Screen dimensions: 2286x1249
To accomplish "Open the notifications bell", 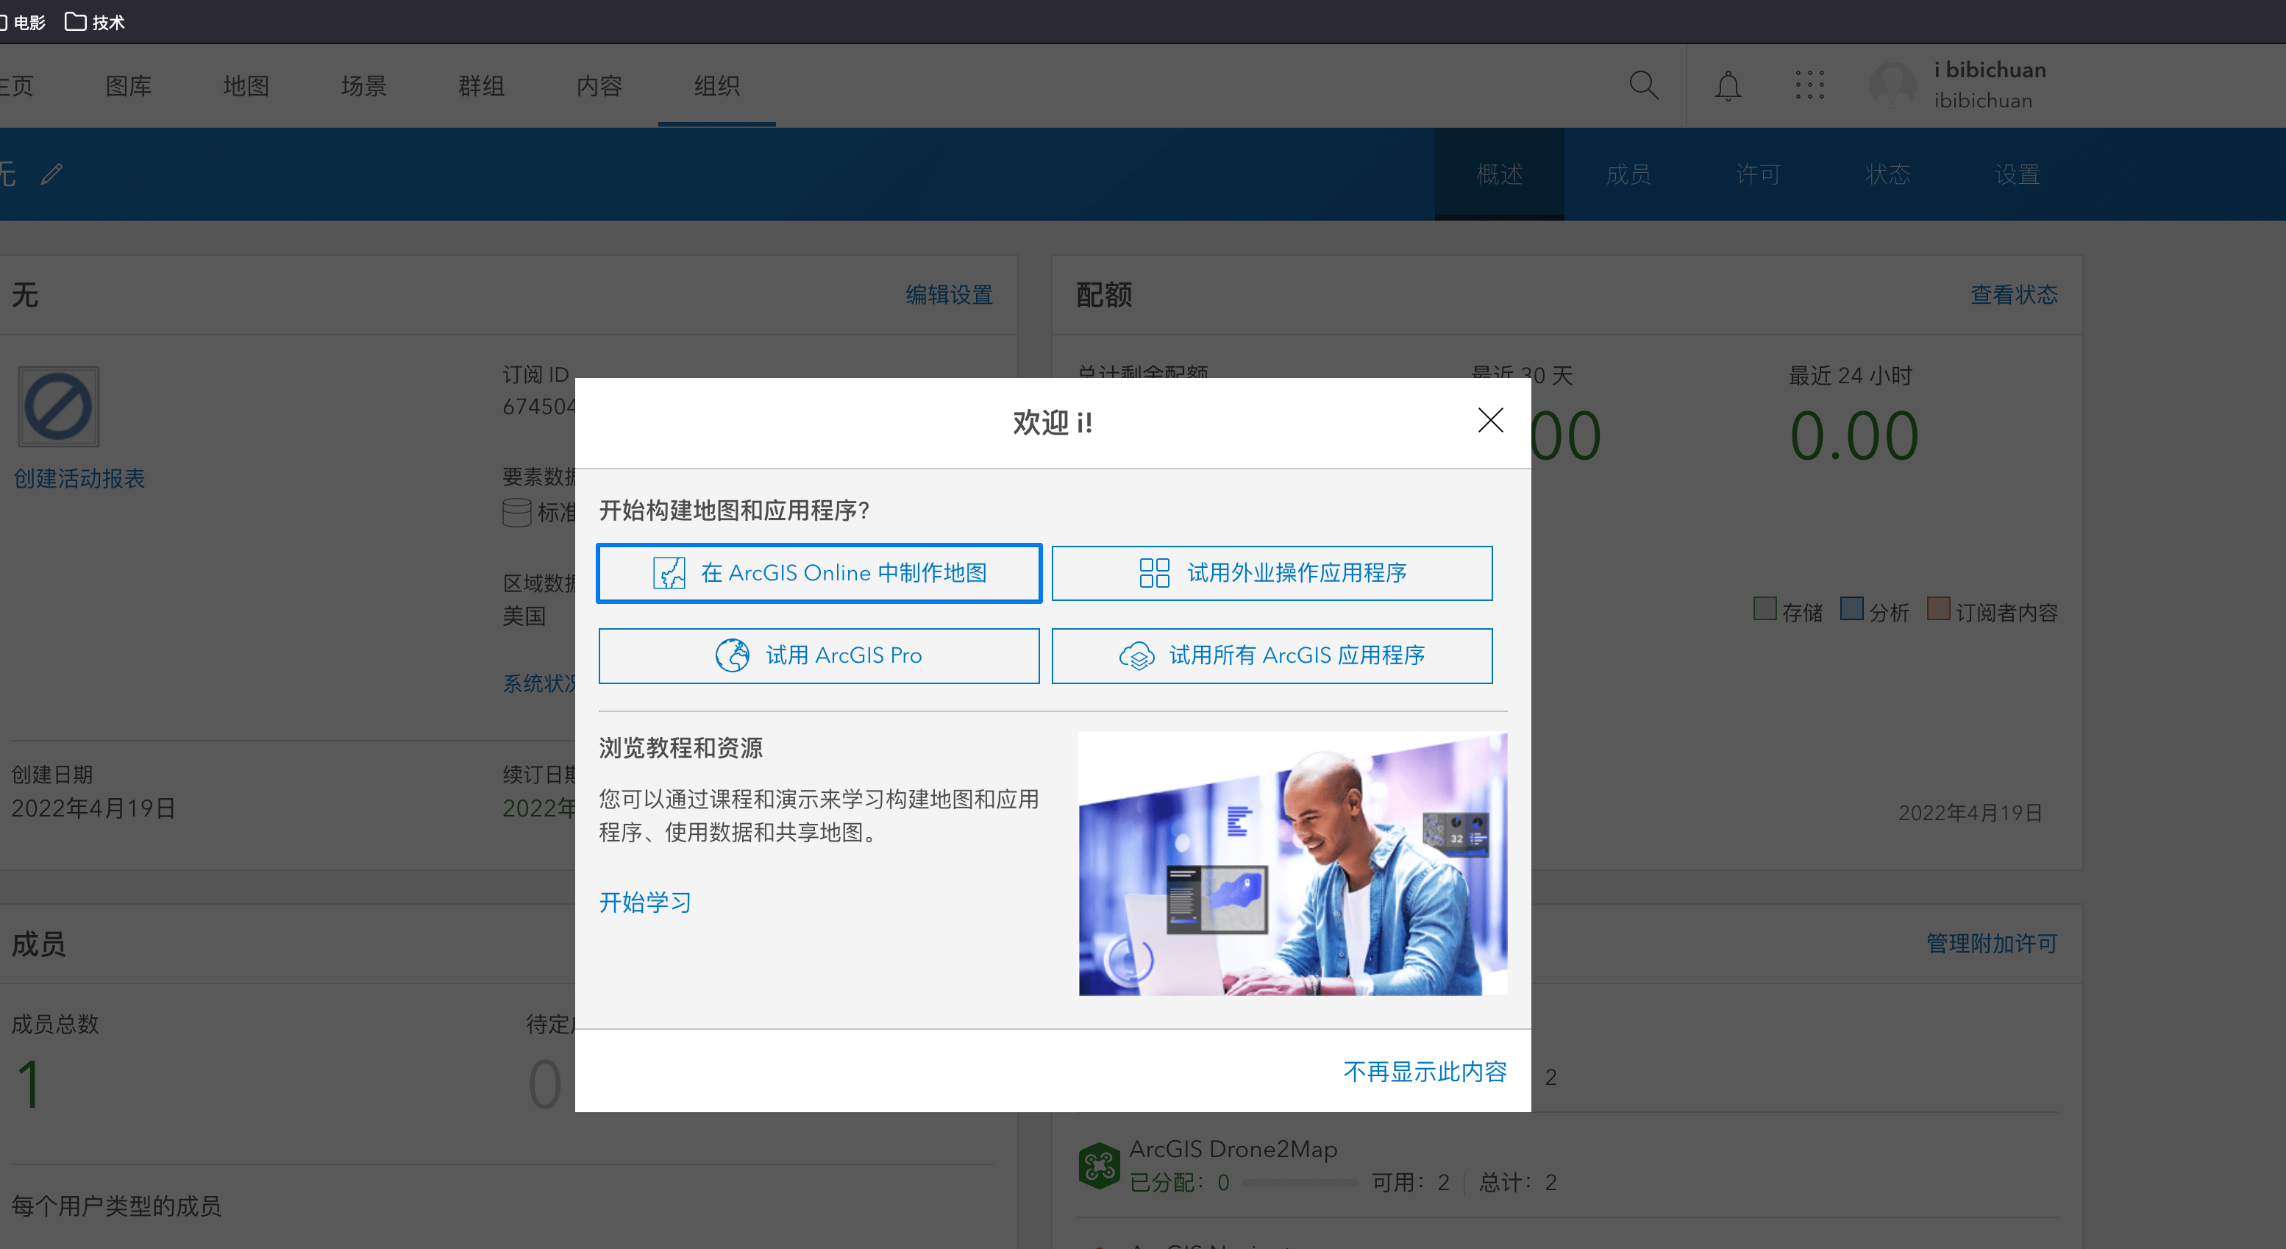I will [x=1727, y=86].
